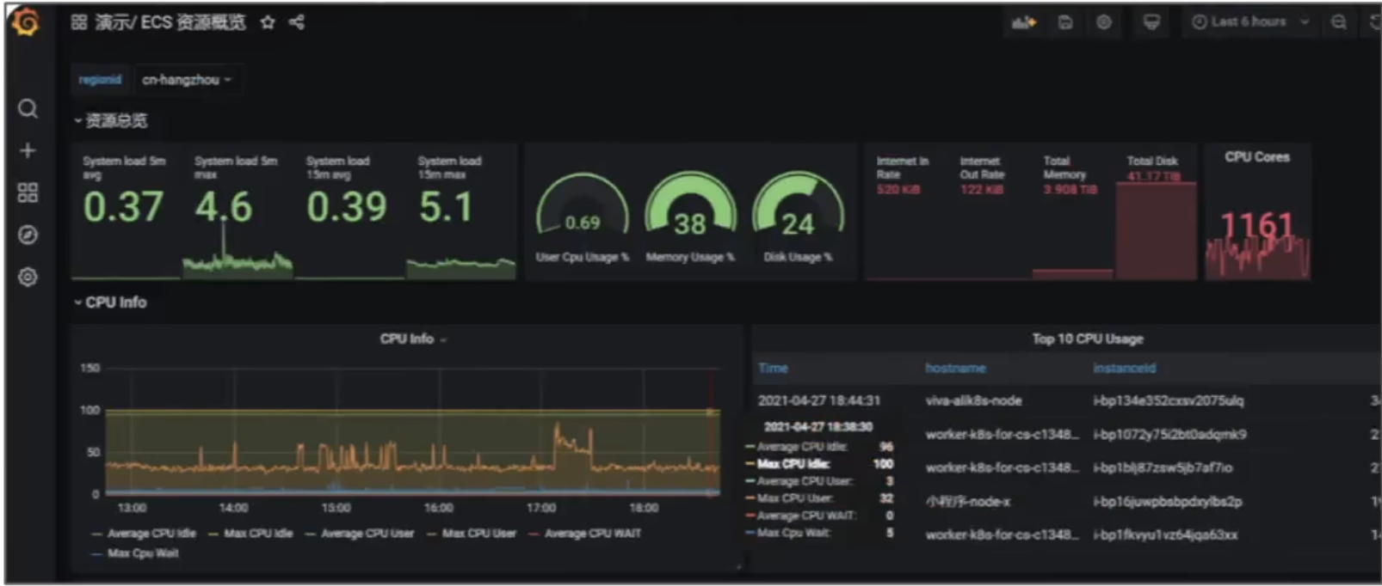1382x586 pixels.
Task: Open the Dashboards icon in sidebar
Action: pyautogui.click(x=28, y=192)
